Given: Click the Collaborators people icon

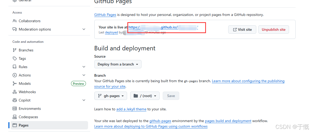Looking at the screenshot, I should (x=15, y=21).
